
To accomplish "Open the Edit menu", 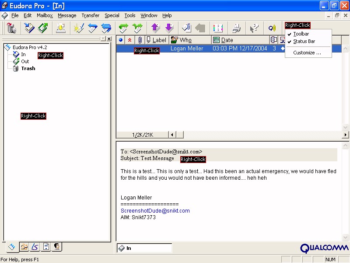I will pyautogui.click(x=28, y=15).
